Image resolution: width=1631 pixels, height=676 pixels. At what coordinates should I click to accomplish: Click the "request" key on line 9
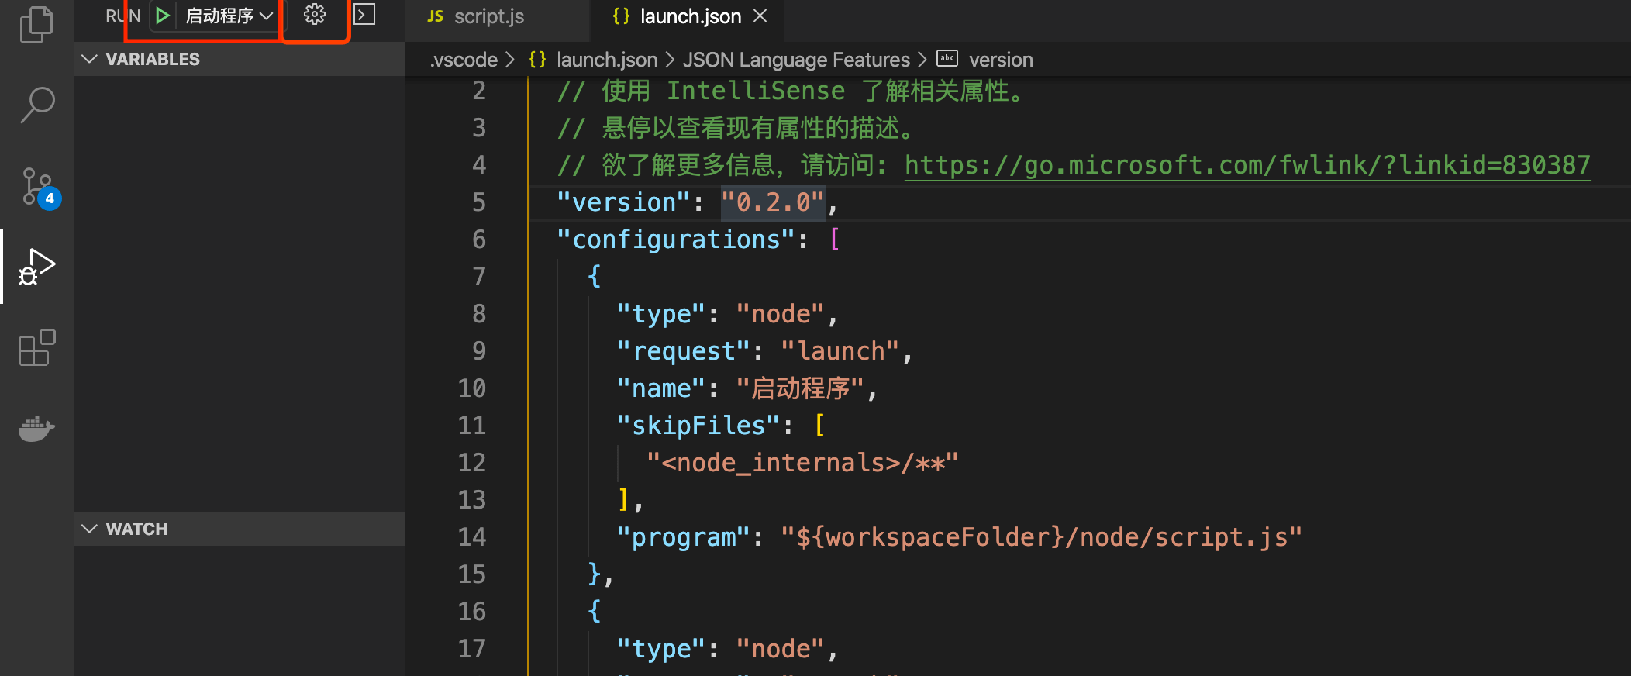684,351
